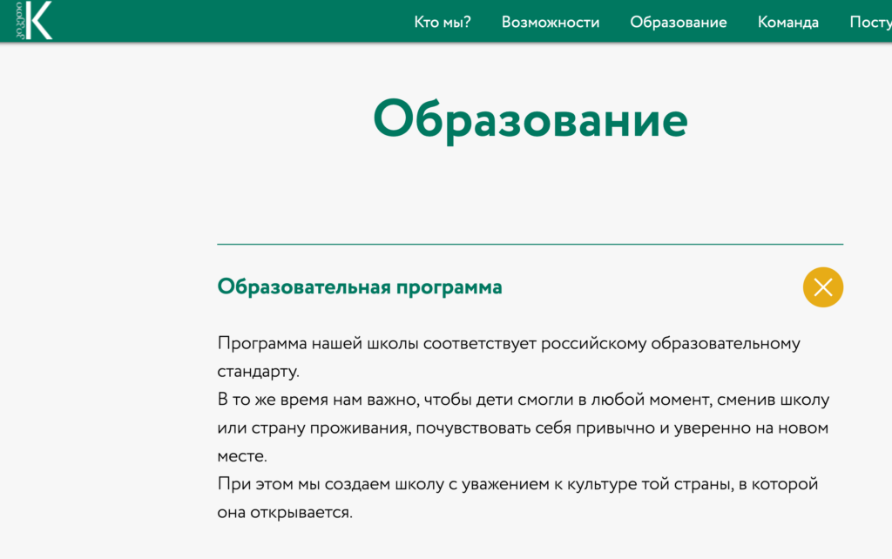Click the white K logo icon

38,20
